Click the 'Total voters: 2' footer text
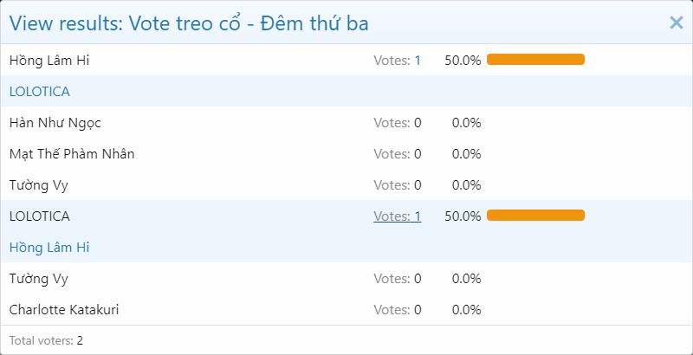 coord(46,340)
